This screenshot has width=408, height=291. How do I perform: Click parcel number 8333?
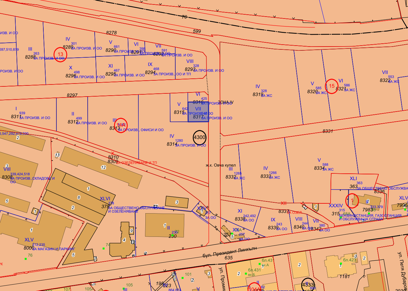[x=266, y=176]
